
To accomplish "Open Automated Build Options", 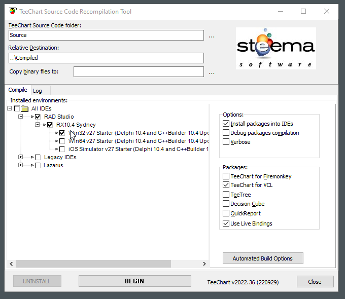I will 263,258.
